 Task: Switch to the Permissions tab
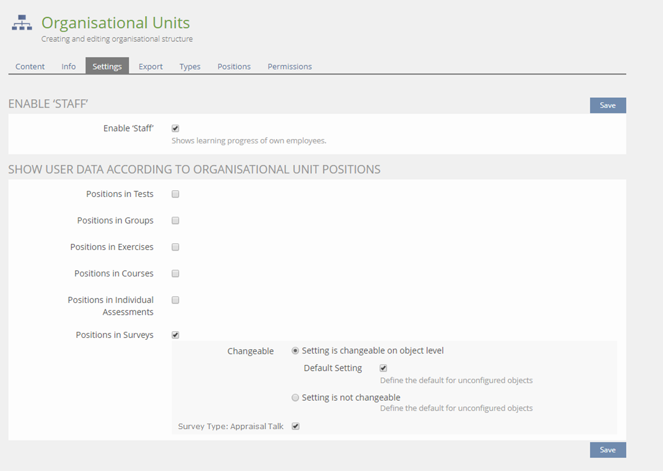(290, 66)
